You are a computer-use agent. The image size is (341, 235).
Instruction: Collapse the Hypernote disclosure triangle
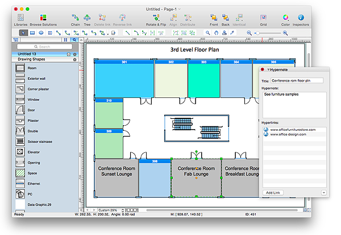[269, 69]
